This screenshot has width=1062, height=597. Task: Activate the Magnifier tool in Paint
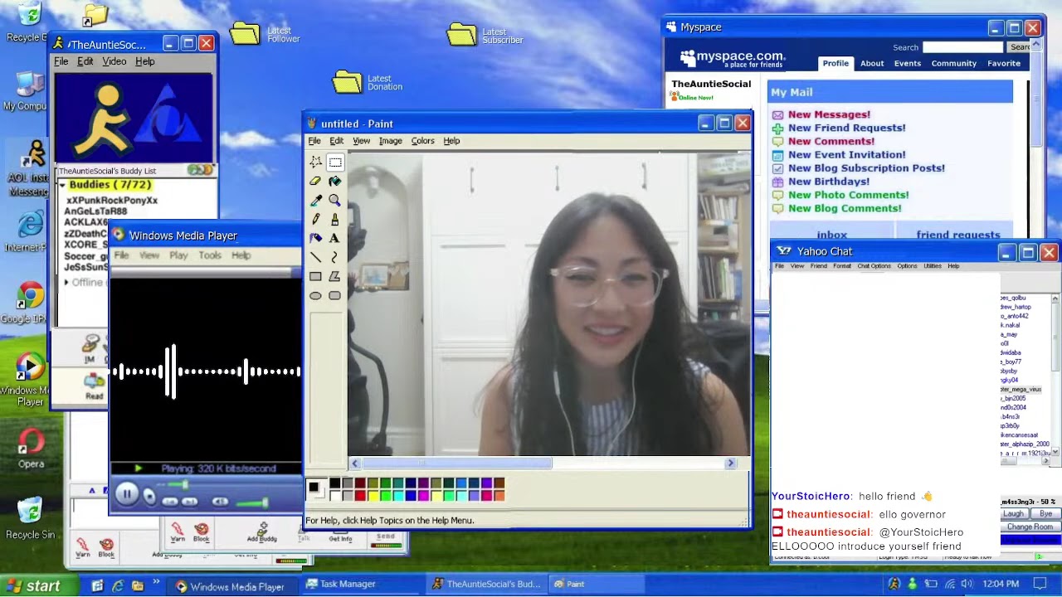[x=335, y=201]
